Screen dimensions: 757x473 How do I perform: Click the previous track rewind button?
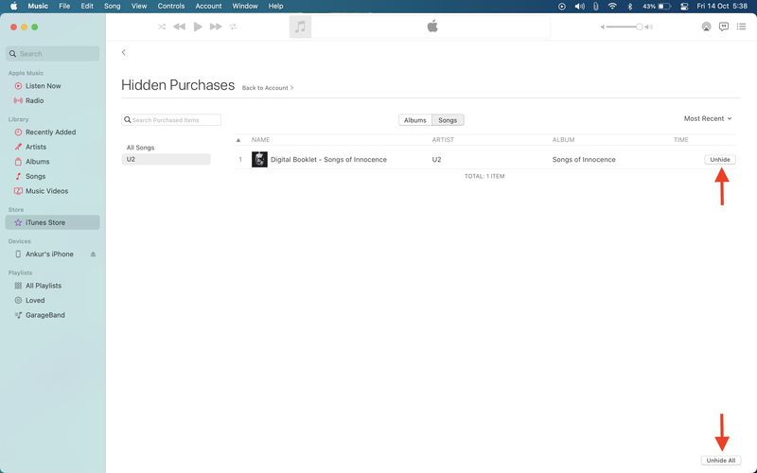(179, 26)
